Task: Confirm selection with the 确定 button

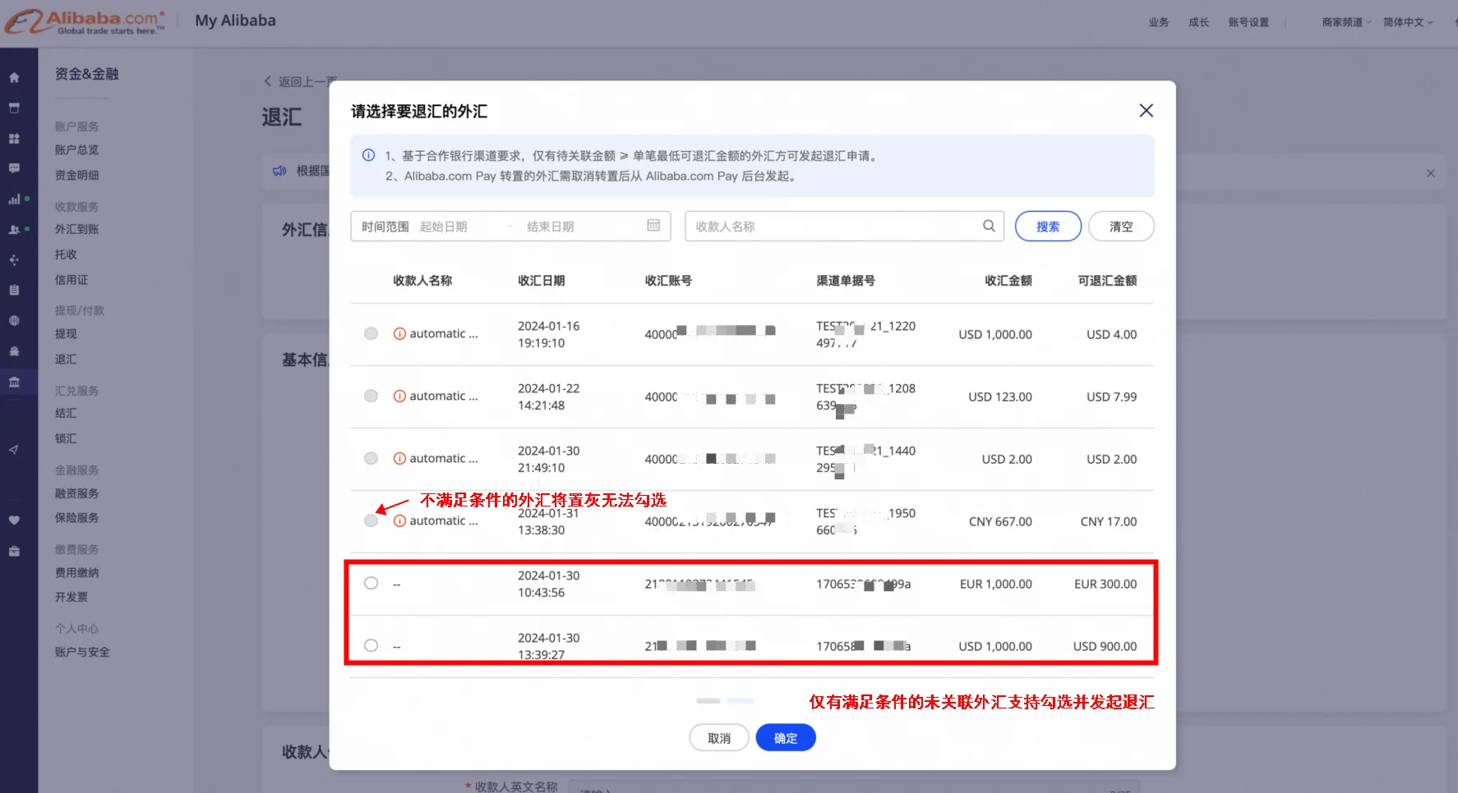Action: (x=785, y=738)
